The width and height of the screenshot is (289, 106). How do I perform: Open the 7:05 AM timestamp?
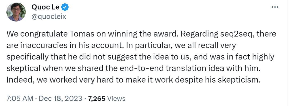[x=20, y=99]
